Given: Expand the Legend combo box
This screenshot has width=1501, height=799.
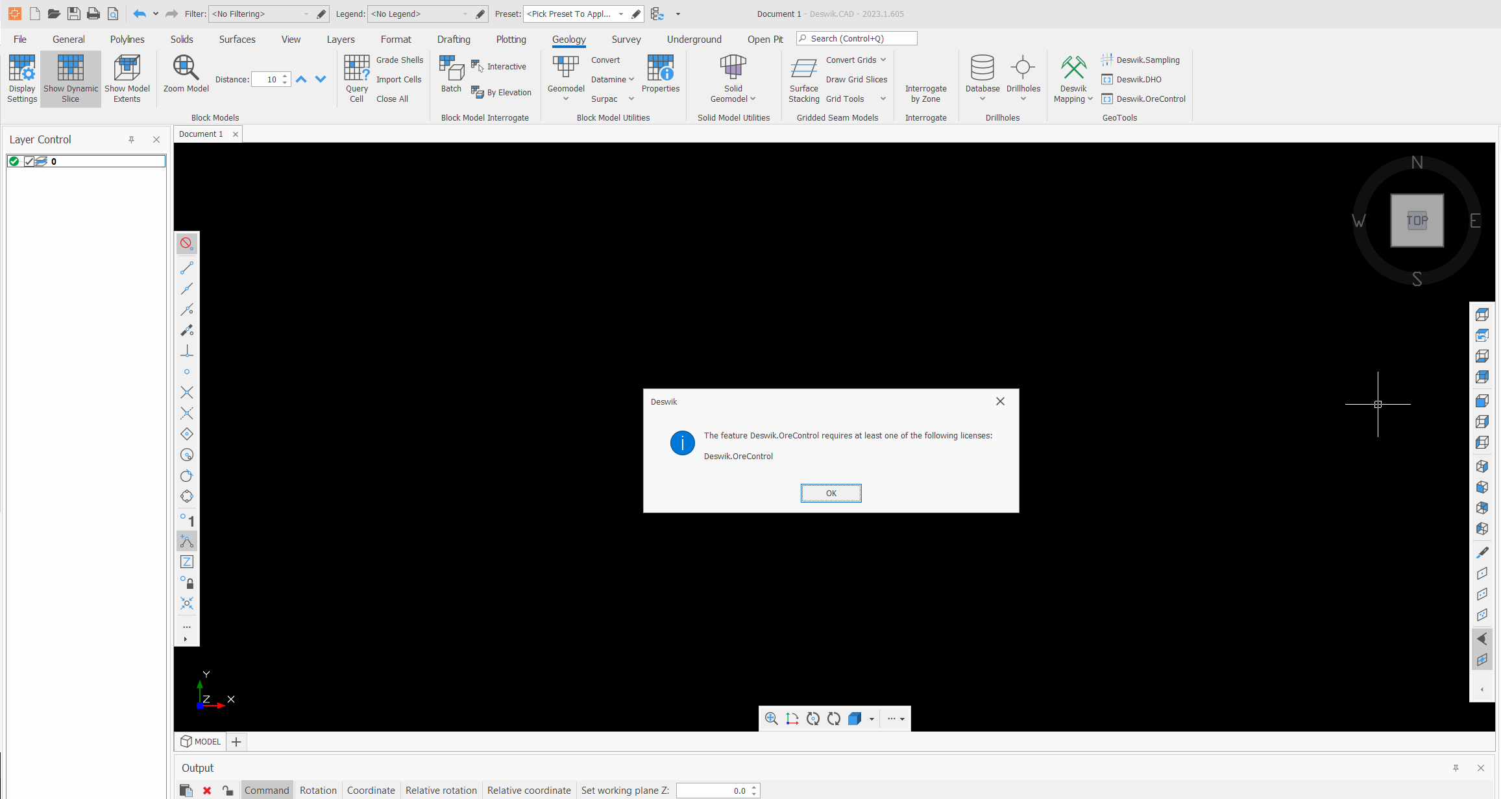Looking at the screenshot, I should pos(465,14).
